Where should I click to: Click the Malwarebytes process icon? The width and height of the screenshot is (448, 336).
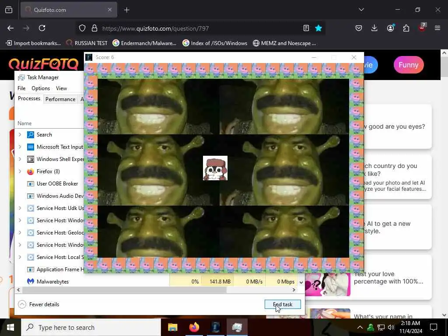pos(31,282)
